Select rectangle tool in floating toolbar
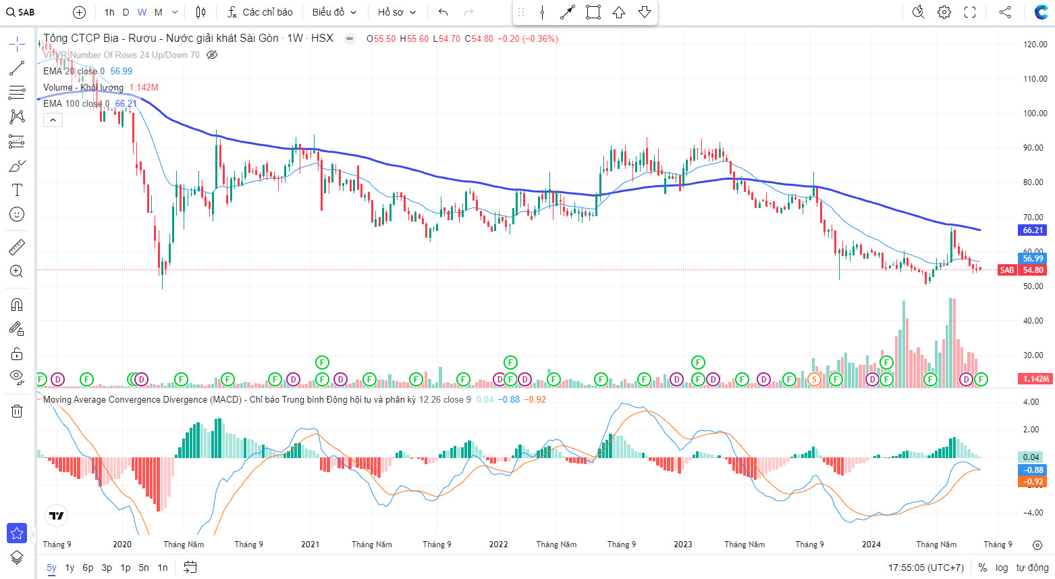 pyautogui.click(x=593, y=12)
